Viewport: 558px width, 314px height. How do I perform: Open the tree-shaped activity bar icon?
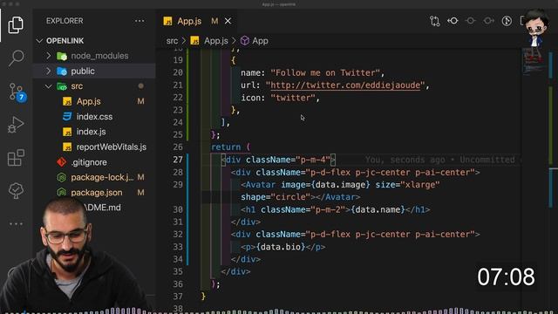[x=16, y=191]
